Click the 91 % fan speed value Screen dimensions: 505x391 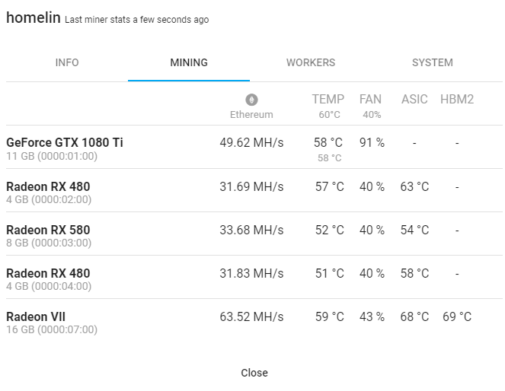(372, 142)
